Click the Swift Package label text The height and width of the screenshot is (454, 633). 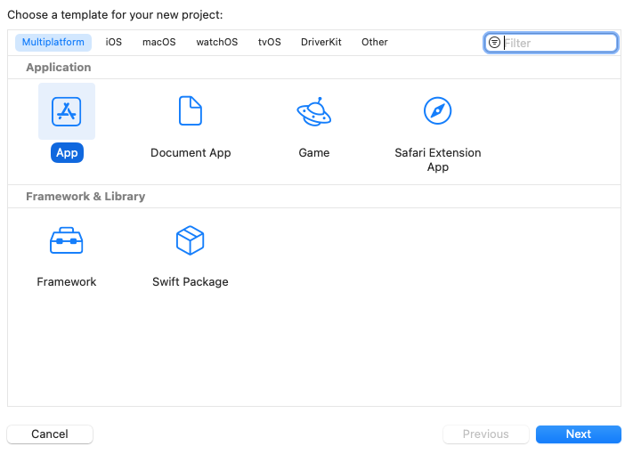191,282
